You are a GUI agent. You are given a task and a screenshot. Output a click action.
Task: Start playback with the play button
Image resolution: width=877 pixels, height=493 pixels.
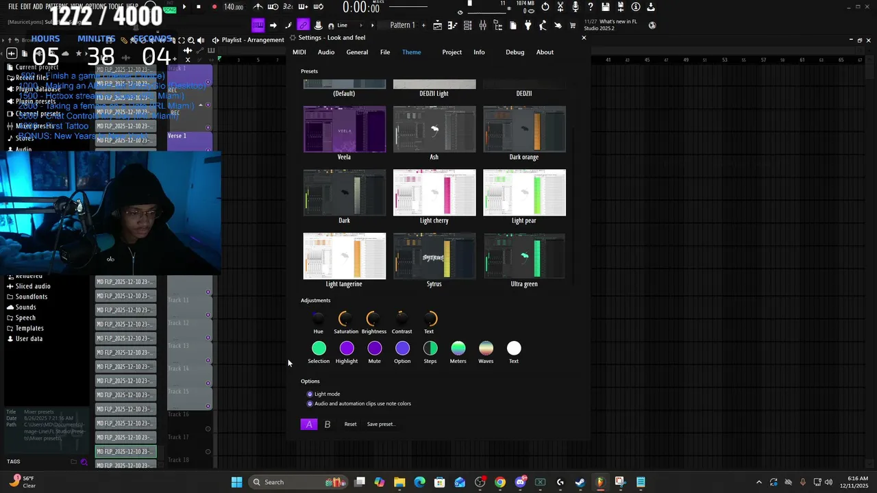pos(184,7)
